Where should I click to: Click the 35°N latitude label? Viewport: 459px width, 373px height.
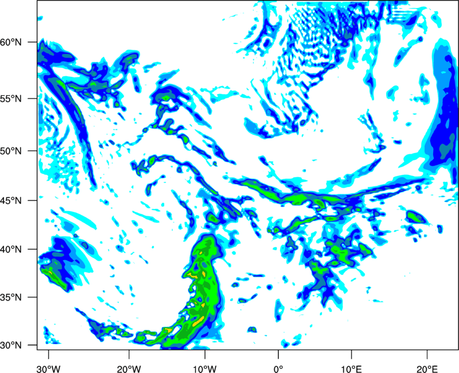(11, 297)
